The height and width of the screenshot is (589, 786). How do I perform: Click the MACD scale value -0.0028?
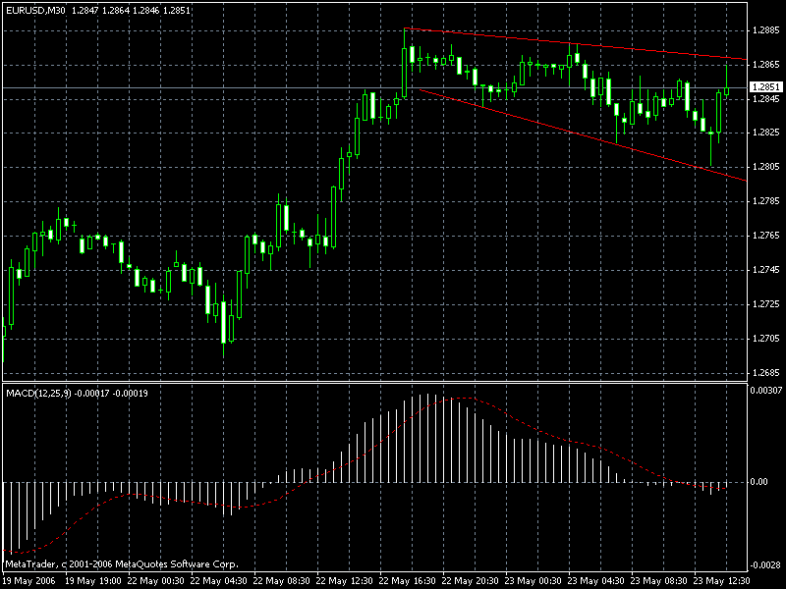pyautogui.click(x=764, y=565)
